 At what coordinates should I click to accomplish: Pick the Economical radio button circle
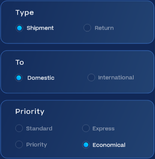click(86, 145)
